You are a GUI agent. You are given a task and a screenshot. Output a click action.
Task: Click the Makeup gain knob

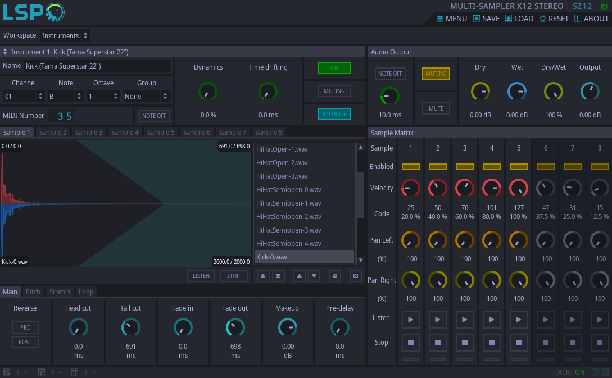[288, 327]
